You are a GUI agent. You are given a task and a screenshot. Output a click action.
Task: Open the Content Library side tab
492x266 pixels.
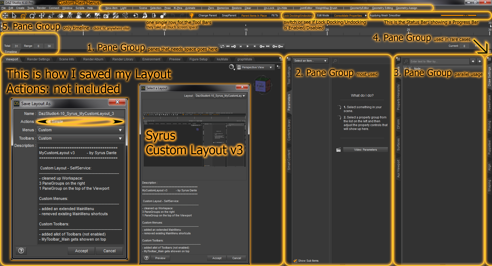coord(289,130)
